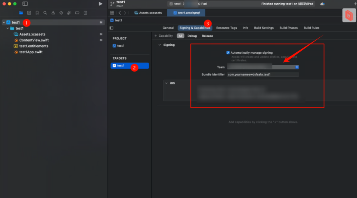
Task: Collapse the Signing section
Action: tap(160, 45)
